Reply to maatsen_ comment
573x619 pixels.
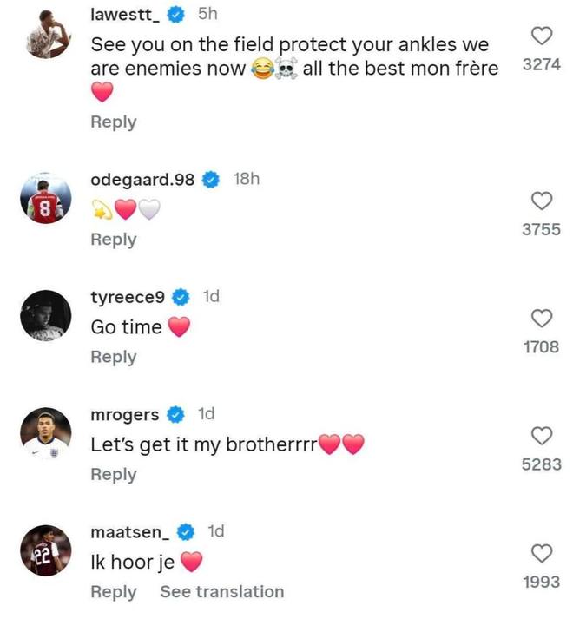point(114,592)
